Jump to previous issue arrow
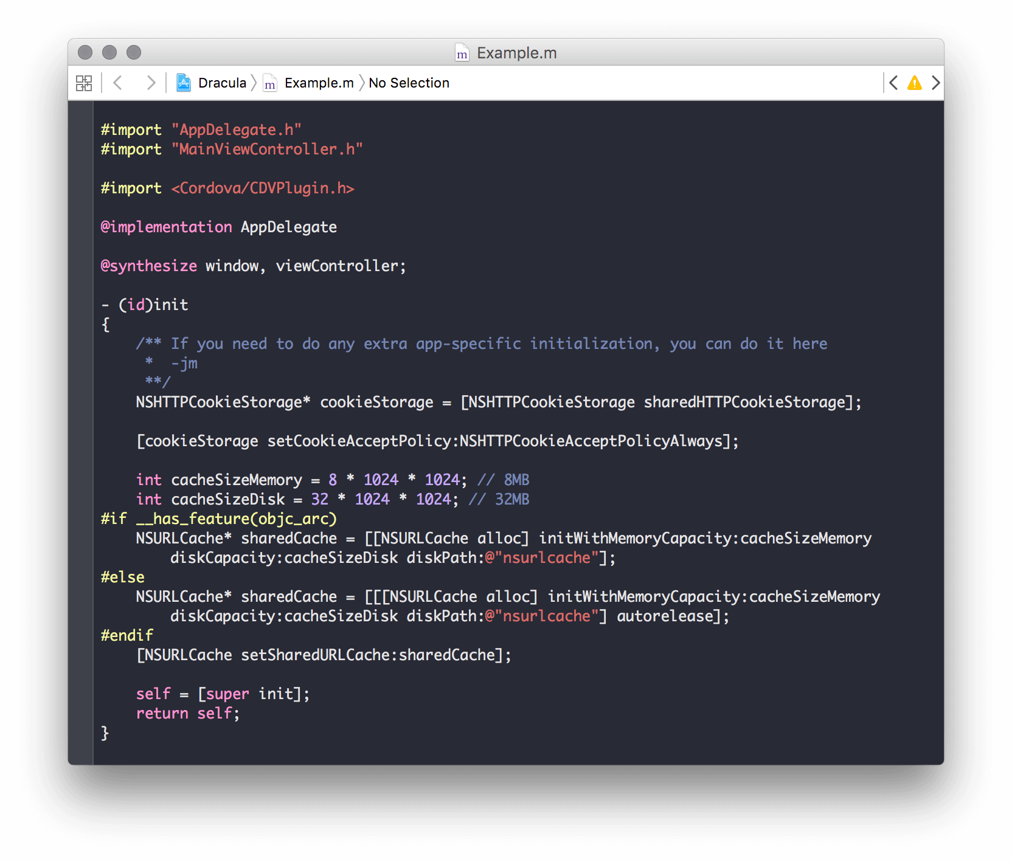Viewport: 1012px width, 862px height. coord(893,83)
